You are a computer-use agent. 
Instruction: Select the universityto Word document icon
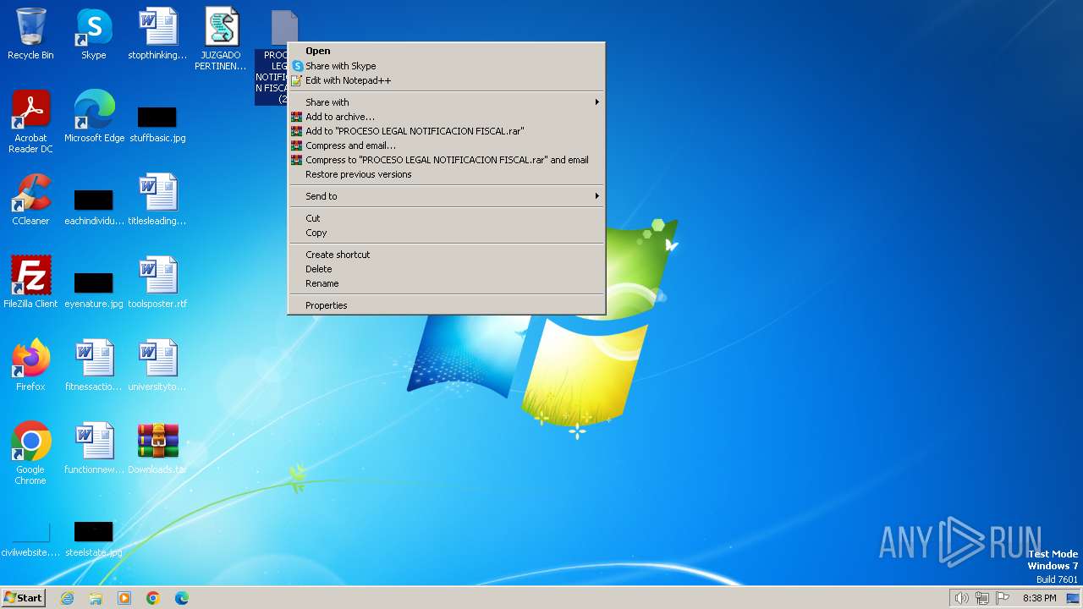pos(157,365)
